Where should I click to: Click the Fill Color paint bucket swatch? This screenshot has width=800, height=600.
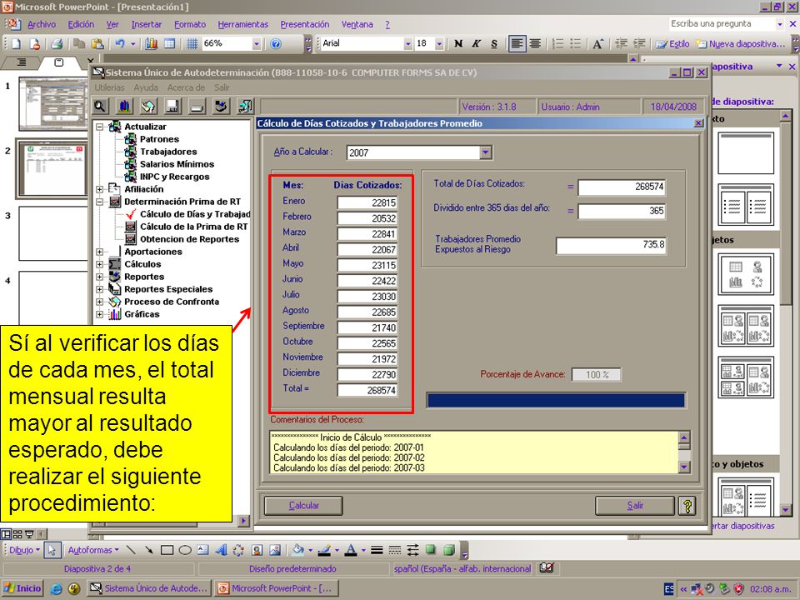click(298, 550)
